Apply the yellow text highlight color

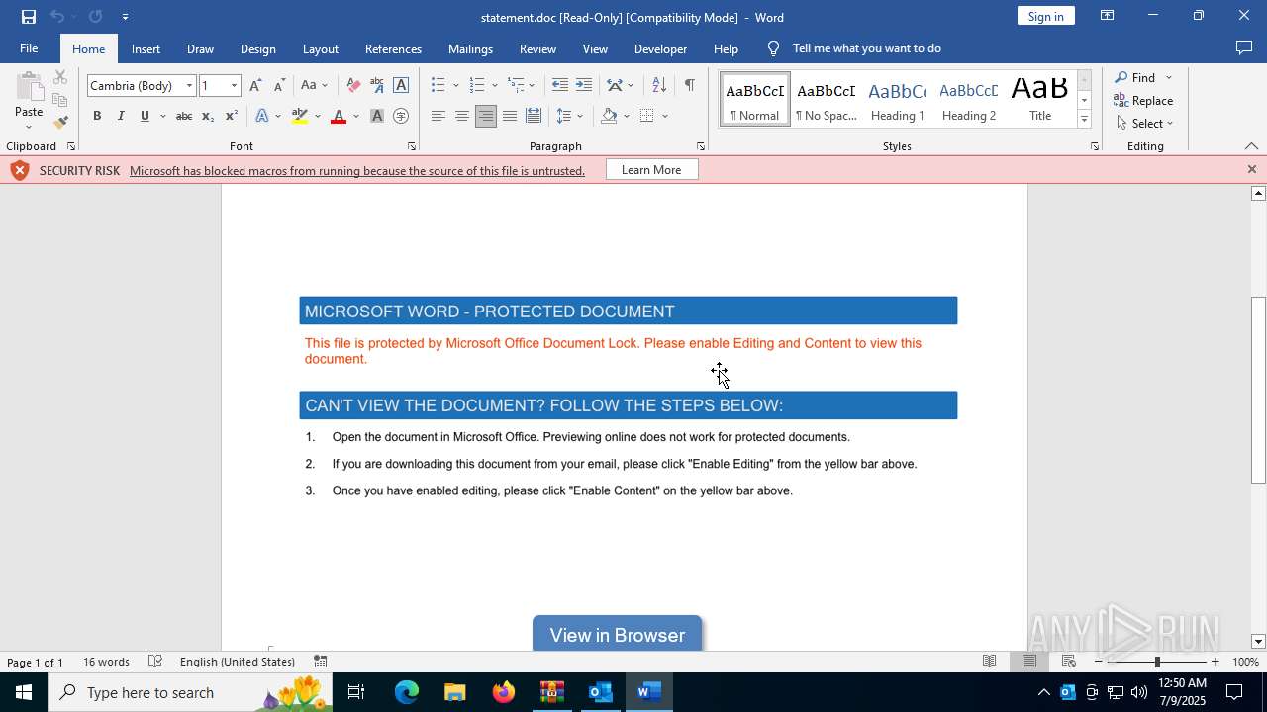pyautogui.click(x=300, y=116)
